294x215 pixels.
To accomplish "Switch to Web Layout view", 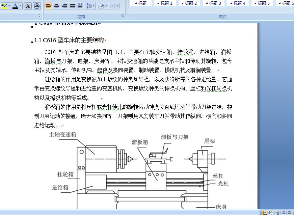I will click(x=277, y=213).
